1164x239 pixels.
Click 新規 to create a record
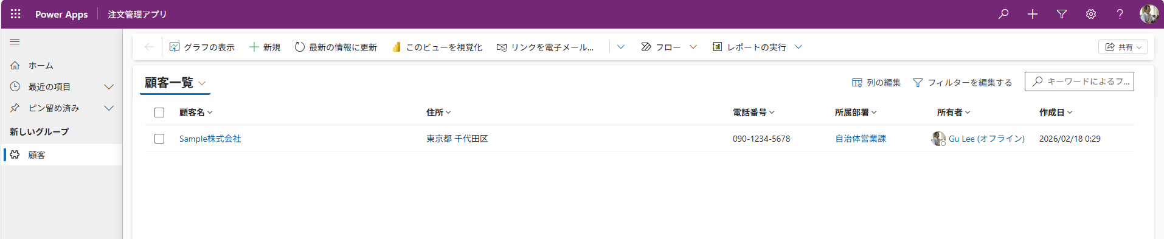265,47
